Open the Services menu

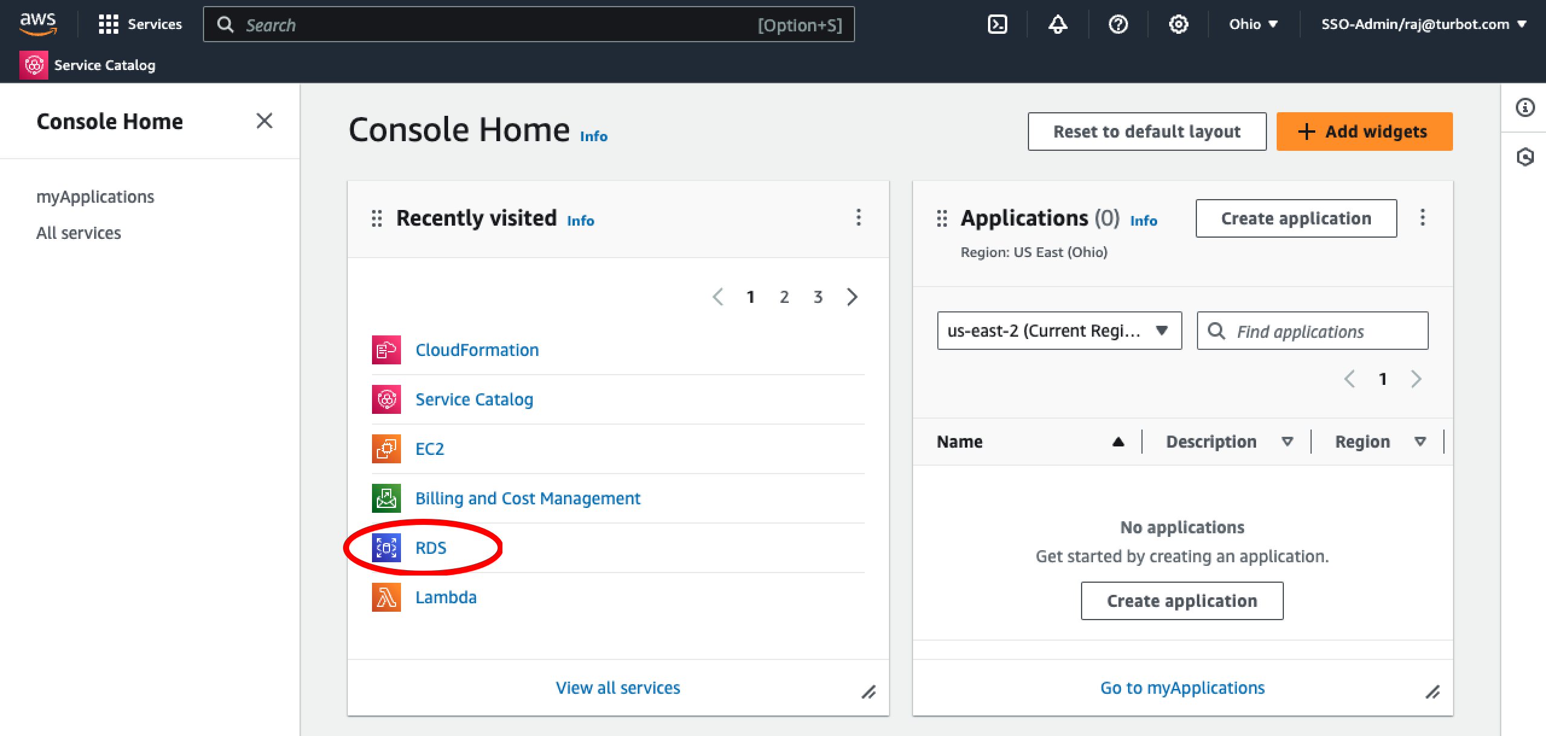[x=141, y=24]
